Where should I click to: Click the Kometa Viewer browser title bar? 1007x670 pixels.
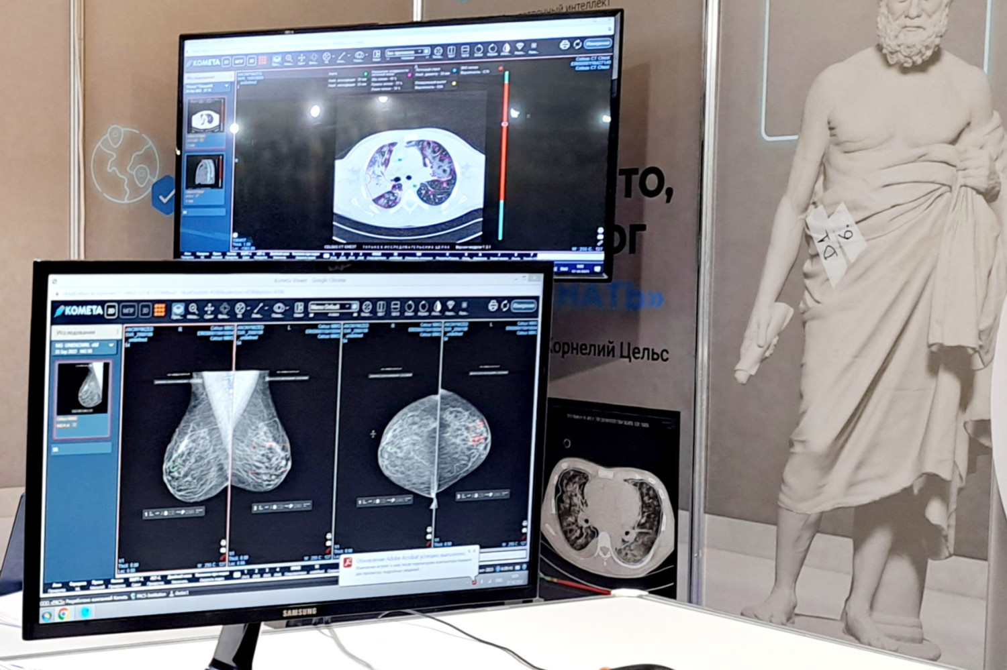(309, 280)
